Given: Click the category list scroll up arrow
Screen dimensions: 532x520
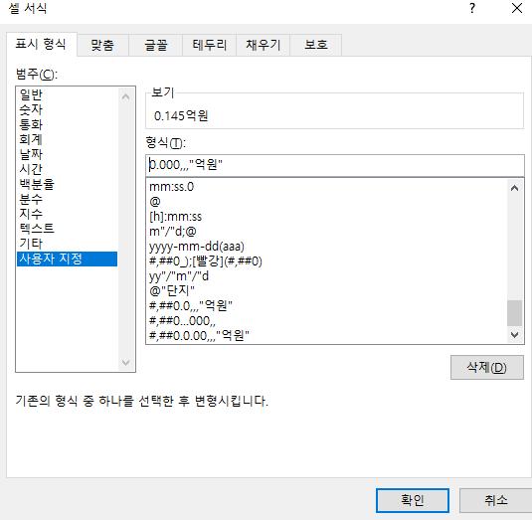Looking at the screenshot, I should pyautogui.click(x=125, y=97).
